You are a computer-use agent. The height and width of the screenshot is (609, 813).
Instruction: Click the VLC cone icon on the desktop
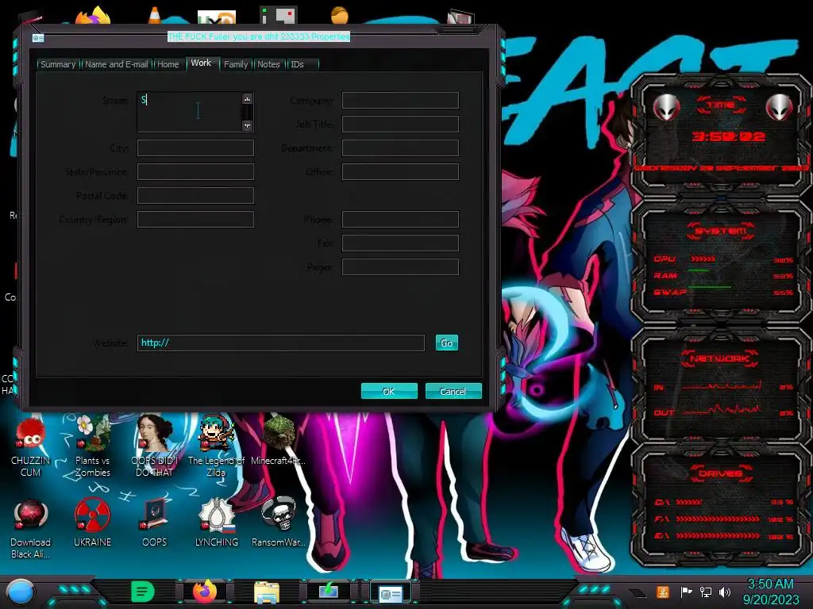[155, 14]
